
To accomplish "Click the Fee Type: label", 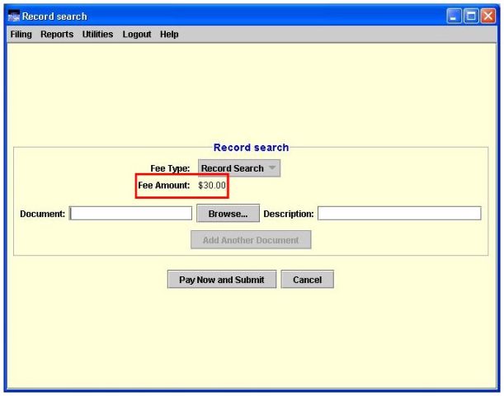I will click(x=170, y=168).
